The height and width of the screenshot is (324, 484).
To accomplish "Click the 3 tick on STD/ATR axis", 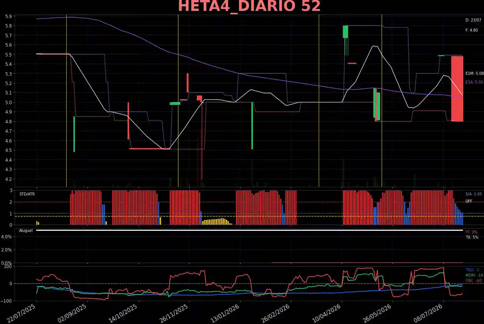I will [x=11, y=191].
